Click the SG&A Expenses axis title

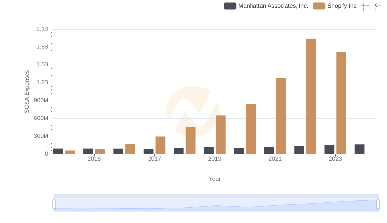tap(27, 91)
